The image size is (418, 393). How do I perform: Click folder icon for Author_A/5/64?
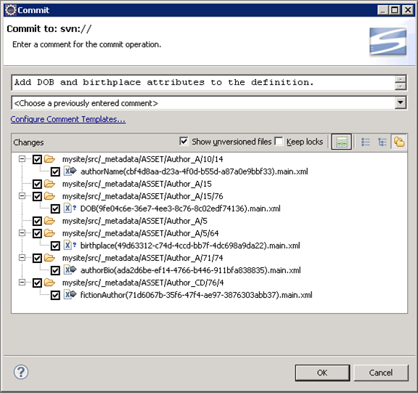pos(49,233)
